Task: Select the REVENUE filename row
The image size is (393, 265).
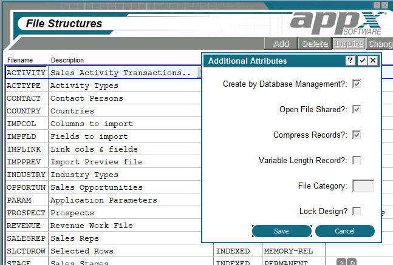Action: [27, 226]
